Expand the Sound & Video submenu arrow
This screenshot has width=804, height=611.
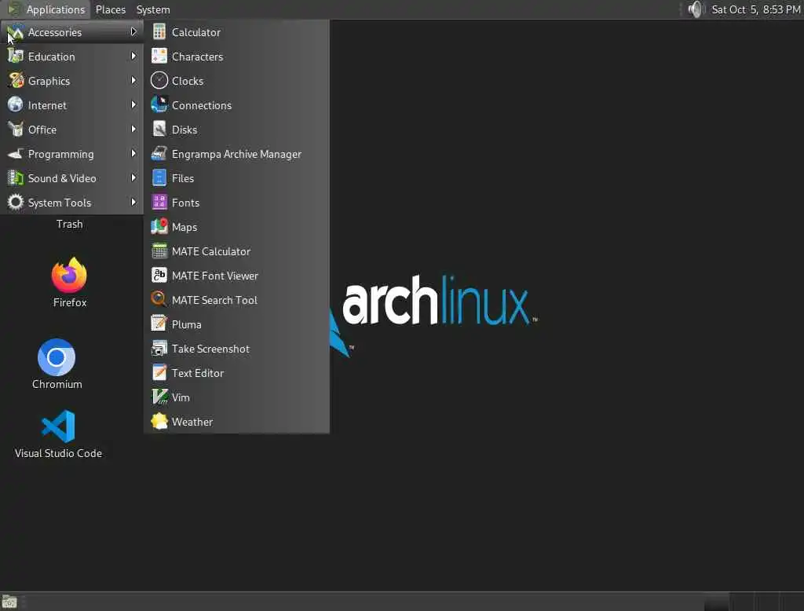click(133, 178)
